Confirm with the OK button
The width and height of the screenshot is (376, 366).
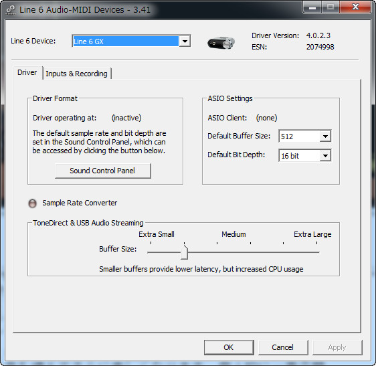pyautogui.click(x=229, y=347)
